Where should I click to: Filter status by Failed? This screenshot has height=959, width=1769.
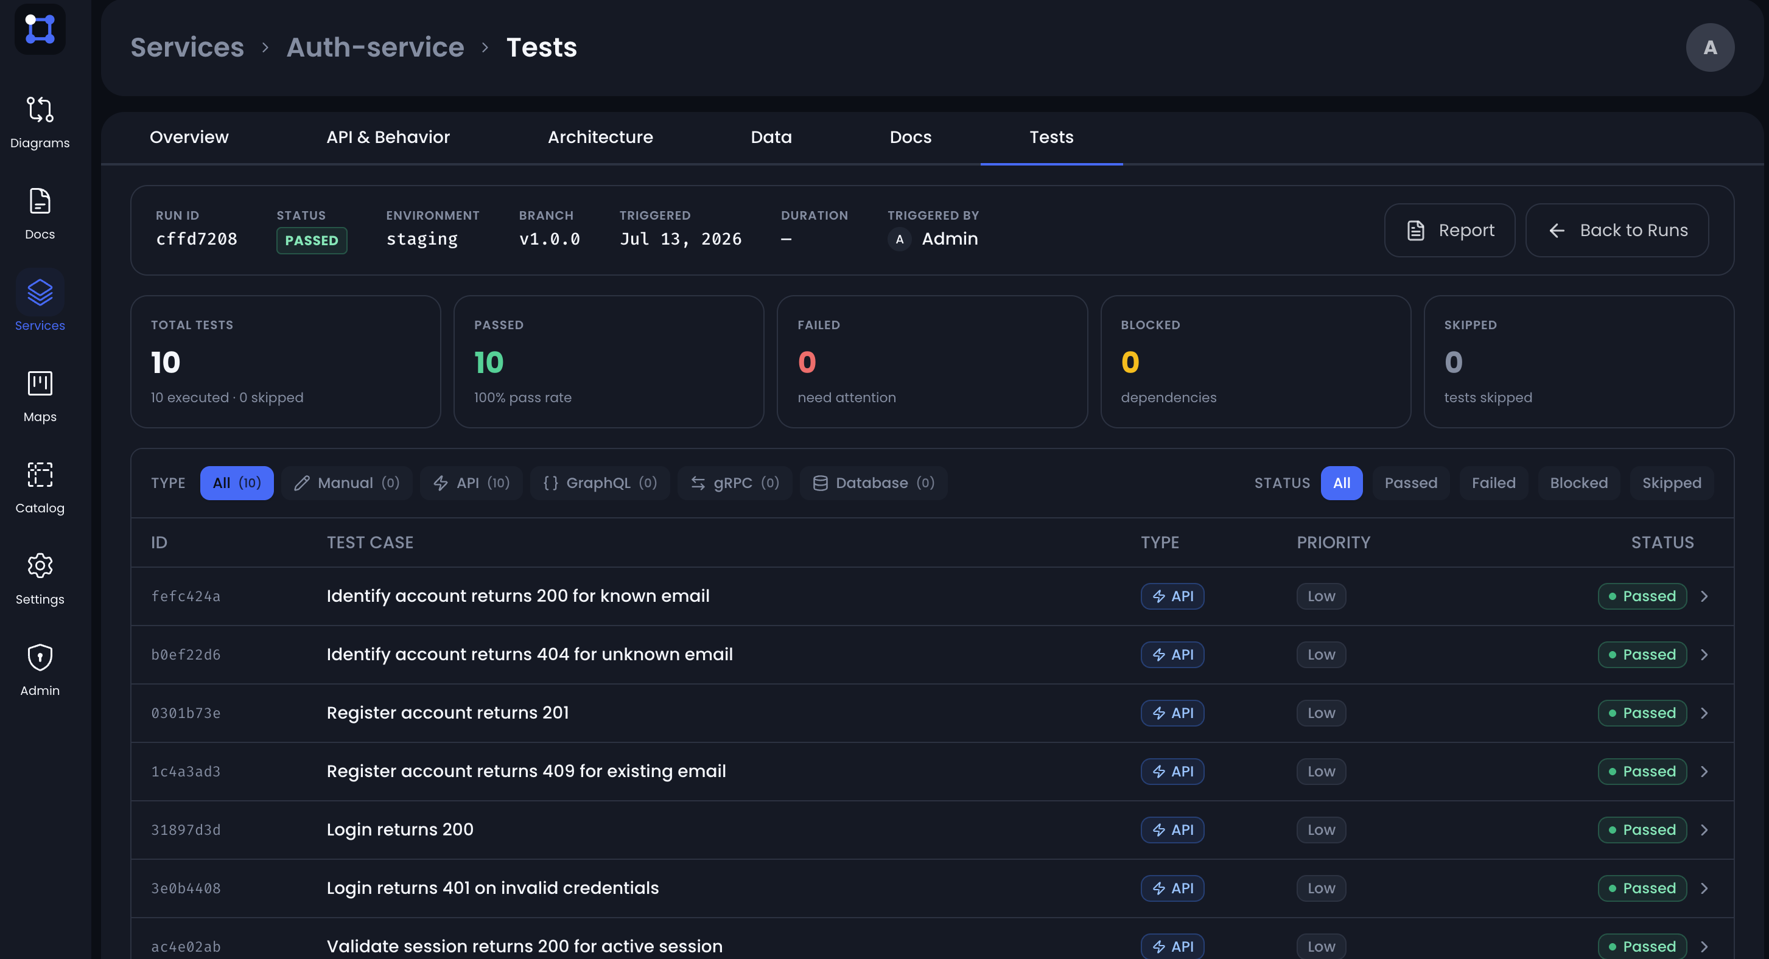[1494, 483]
